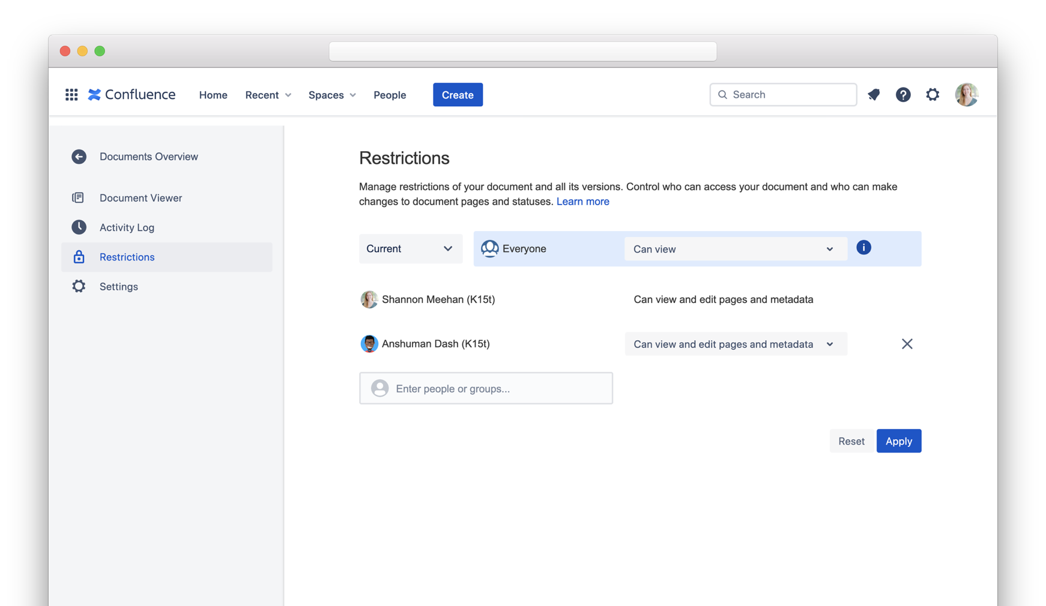Click the Enter people or groups field
This screenshot has height=606, width=1046.
(x=486, y=389)
